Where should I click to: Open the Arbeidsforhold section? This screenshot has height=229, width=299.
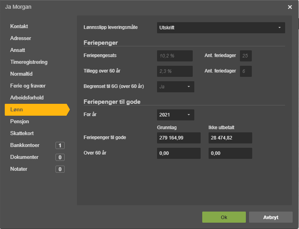(27, 97)
